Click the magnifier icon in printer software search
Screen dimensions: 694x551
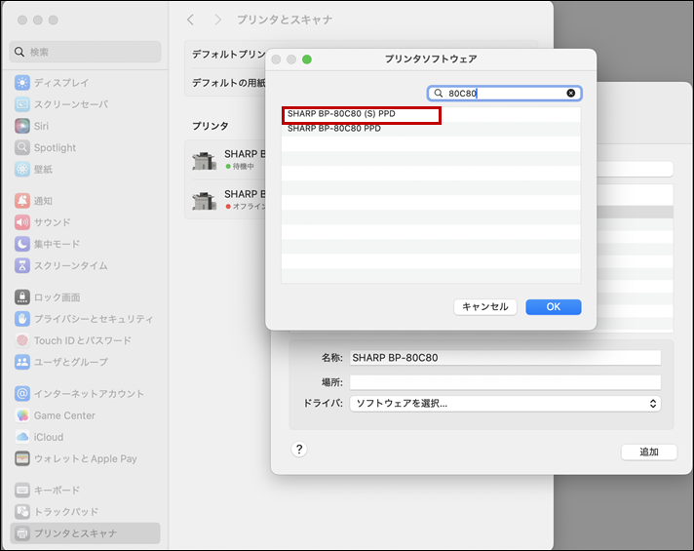[439, 93]
